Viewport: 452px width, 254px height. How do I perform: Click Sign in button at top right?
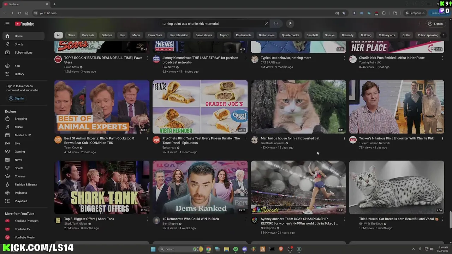pos(435,24)
